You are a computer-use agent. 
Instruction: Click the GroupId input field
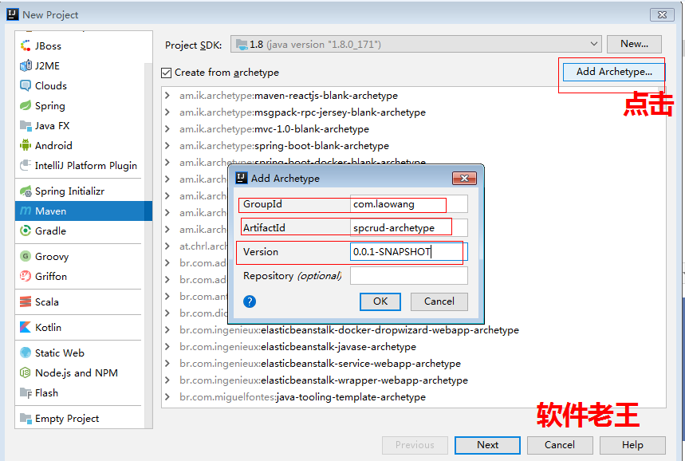pos(409,204)
